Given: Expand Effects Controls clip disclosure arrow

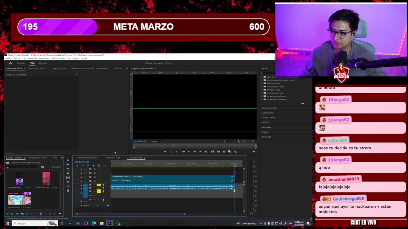Looking at the screenshot, I should 76,75.
